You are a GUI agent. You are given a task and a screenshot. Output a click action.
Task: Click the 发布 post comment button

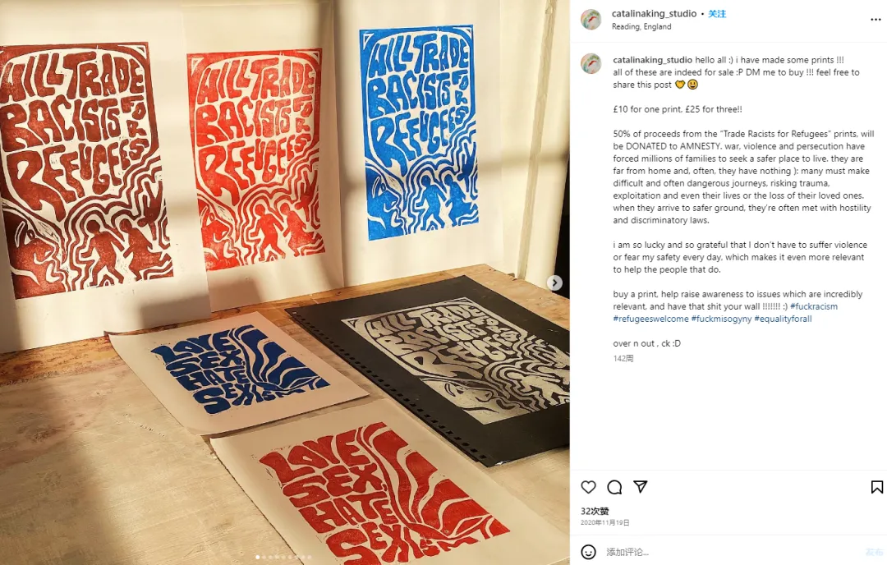[873, 552]
